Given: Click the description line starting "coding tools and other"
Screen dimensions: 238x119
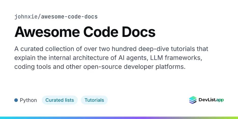Looking at the screenshot, I should point(100,67).
